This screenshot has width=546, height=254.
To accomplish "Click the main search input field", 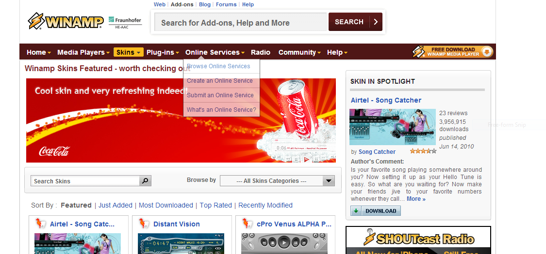I will click(240, 22).
